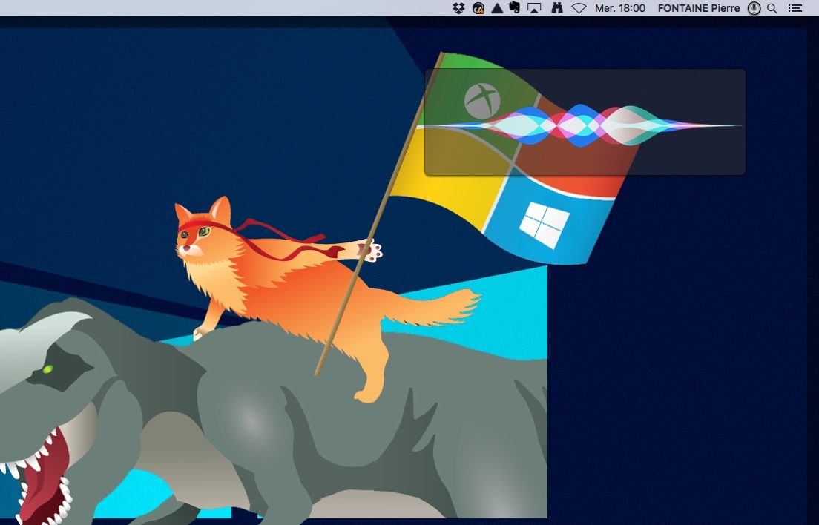Viewport: 819px width, 525px height.
Task: Click the binoculars menu bar icon
Action: click(557, 8)
